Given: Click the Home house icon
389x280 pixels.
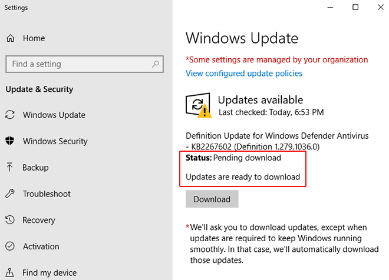Looking at the screenshot, I should tap(10, 38).
